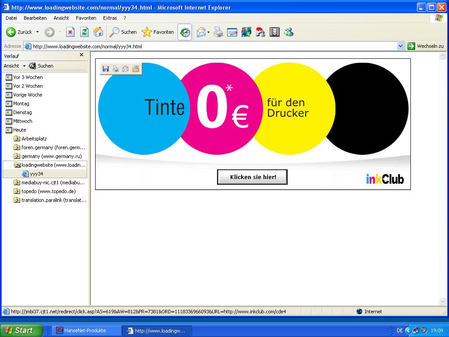The height and width of the screenshot is (337, 449).
Task: Open the Extras menu
Action: tap(110, 18)
